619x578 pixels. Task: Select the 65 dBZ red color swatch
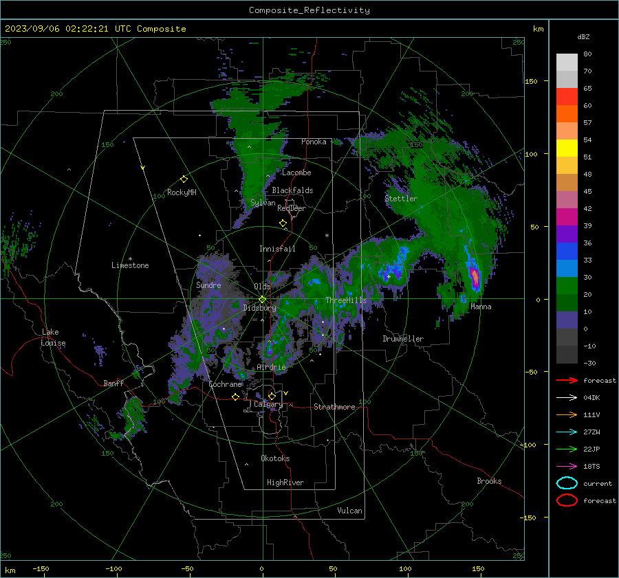[567, 96]
